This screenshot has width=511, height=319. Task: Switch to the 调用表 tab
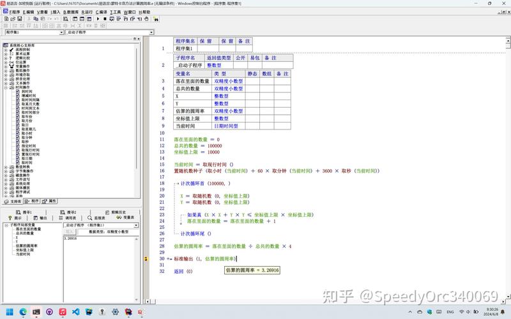point(68,218)
